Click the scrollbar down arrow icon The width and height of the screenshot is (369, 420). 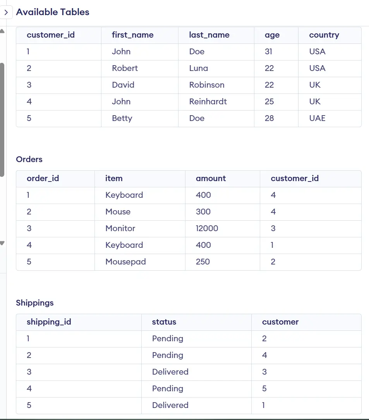(2, 243)
